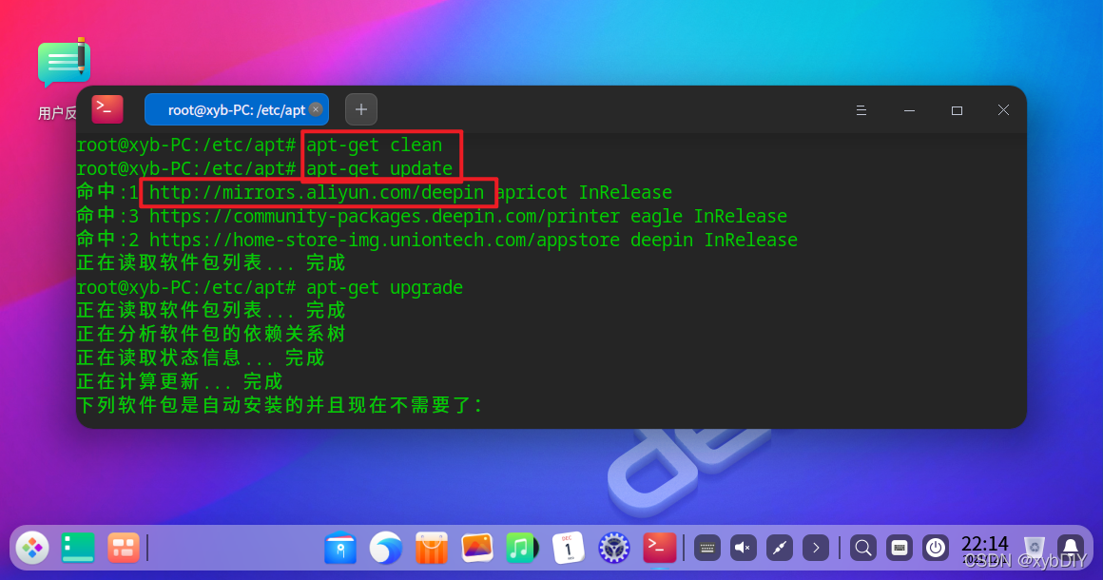
Task: Click 'apricot InRelease' text
Action: tap(584, 192)
